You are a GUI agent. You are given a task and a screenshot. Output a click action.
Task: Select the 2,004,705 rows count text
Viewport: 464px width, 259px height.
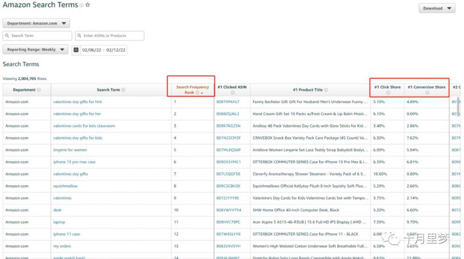coord(27,79)
